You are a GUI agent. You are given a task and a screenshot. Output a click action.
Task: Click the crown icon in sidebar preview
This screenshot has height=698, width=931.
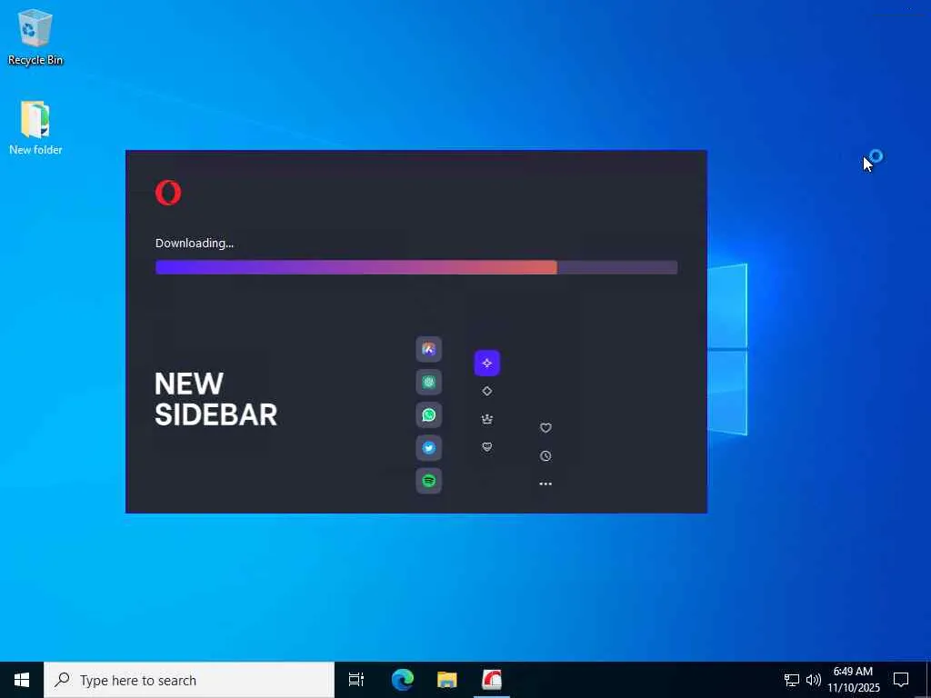click(x=487, y=420)
